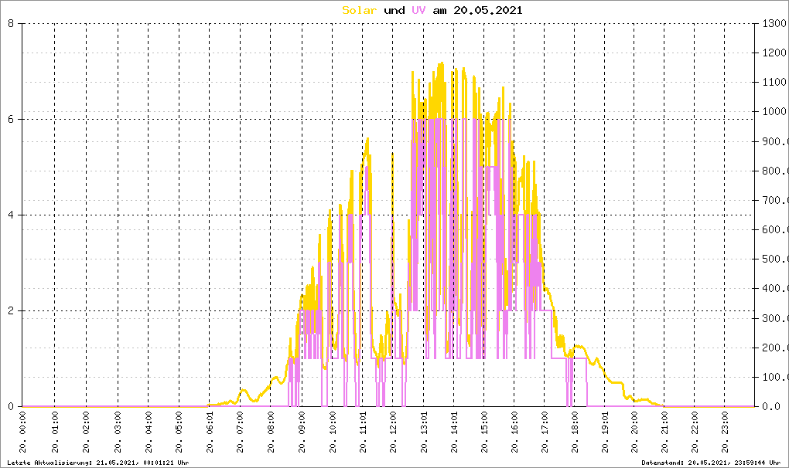This screenshot has height=468, width=789.
Task: Click the '6' label on left axis
Action: pos(11,120)
